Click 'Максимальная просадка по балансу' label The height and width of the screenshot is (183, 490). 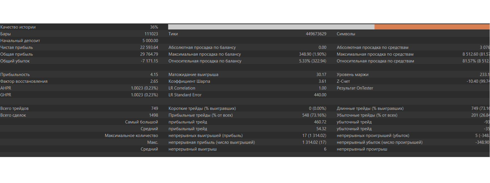click(x=204, y=54)
